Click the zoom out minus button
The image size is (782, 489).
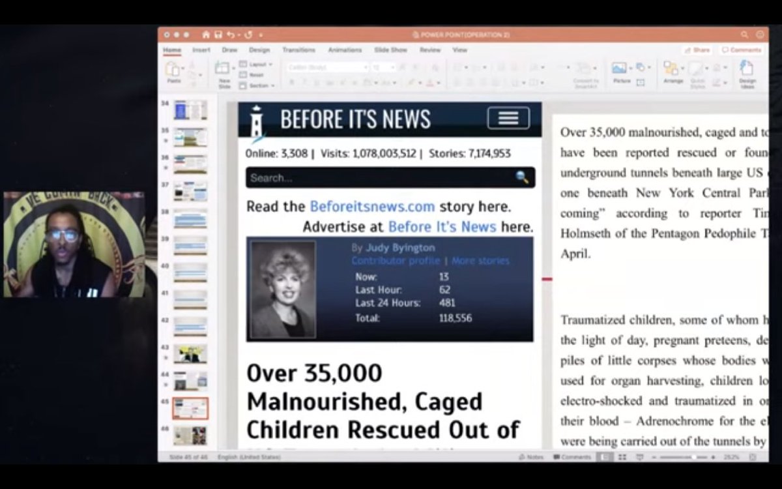(654, 457)
